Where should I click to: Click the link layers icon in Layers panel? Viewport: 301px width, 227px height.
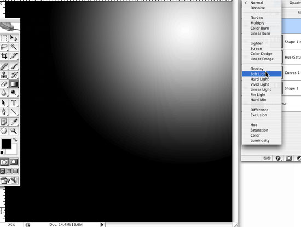point(267,158)
